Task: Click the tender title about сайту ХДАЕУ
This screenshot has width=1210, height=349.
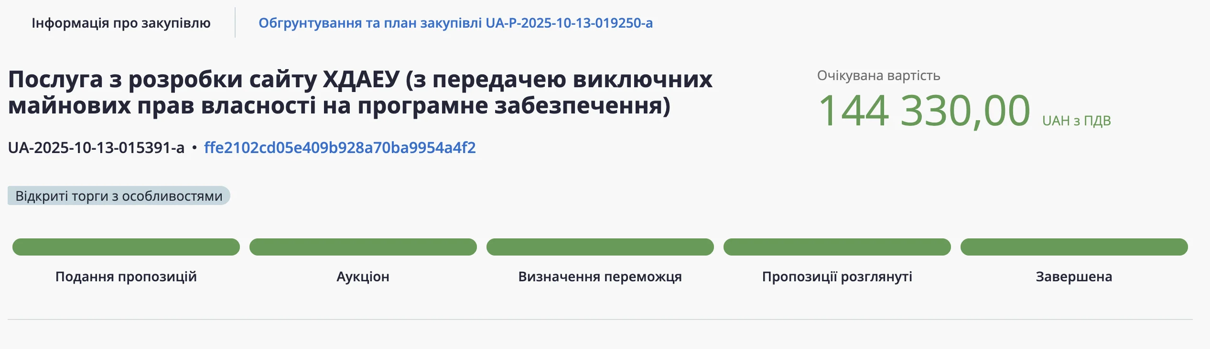Action: (360, 92)
